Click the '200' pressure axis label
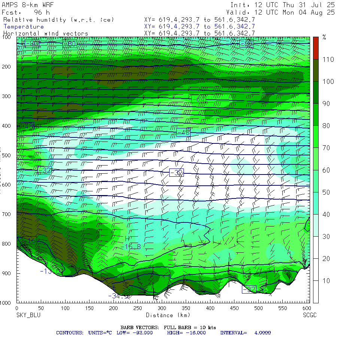This screenshot has width=337, height=337. [6, 67]
